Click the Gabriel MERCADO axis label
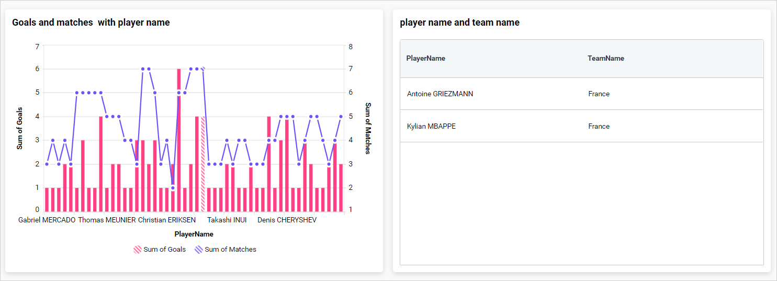 point(47,220)
